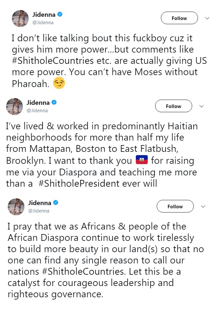215x325 pixels.
Task: Click the verified badge in the first tweet
Action: (60, 14)
